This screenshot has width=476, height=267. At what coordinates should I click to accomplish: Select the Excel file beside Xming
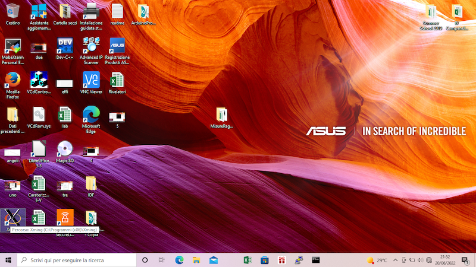tap(39, 217)
